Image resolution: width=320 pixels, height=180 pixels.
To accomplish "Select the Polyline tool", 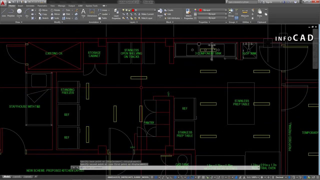I will point(11,13).
